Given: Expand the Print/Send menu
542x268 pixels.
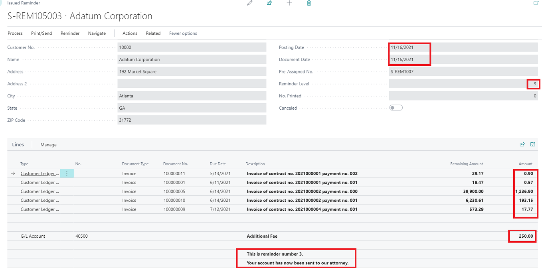Looking at the screenshot, I should [42, 33].
